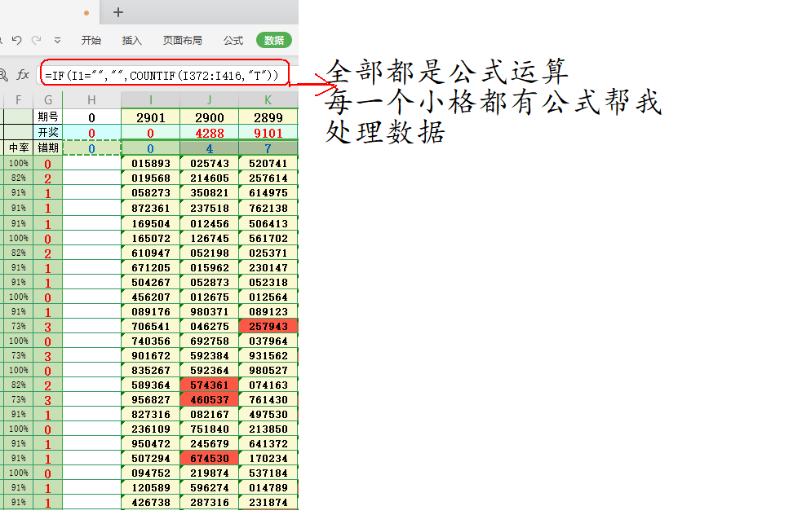Click cell with period number 2901

tap(151, 117)
